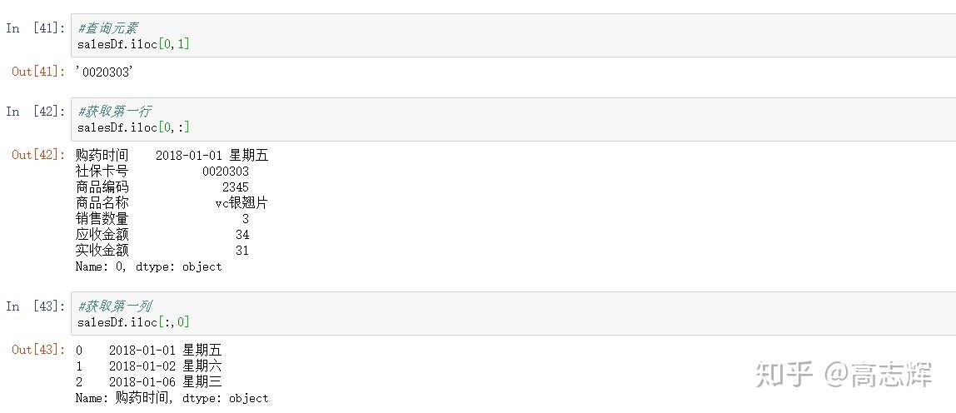This screenshot has width=956, height=413.
Task: Focus the code cell with salesDf.iloc[:,0]
Action: click(513, 314)
